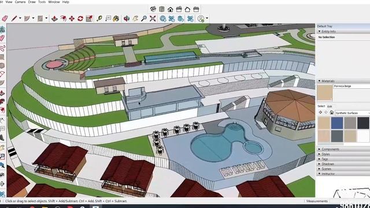The width and height of the screenshot is (370, 208).
Task: Switch to Right view
Action: click(179, 9)
